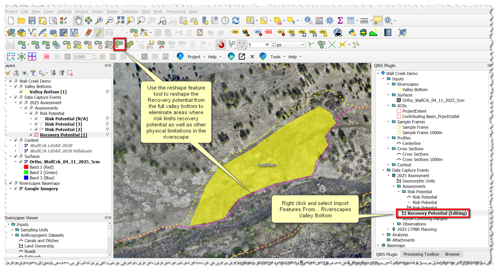Click the Add Polygon Feature tool
This screenshot has height=269, width=497.
[134, 33]
